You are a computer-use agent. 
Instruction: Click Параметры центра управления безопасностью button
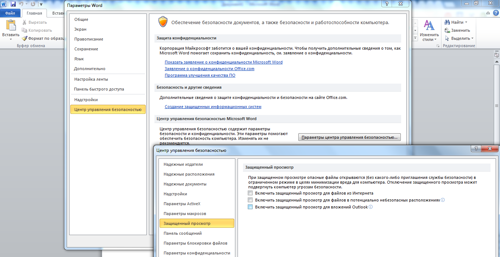point(350,137)
